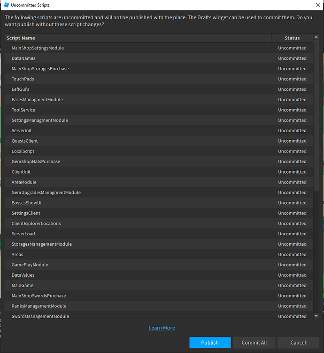Select the DataValues script row
324x353 pixels.
point(159,275)
